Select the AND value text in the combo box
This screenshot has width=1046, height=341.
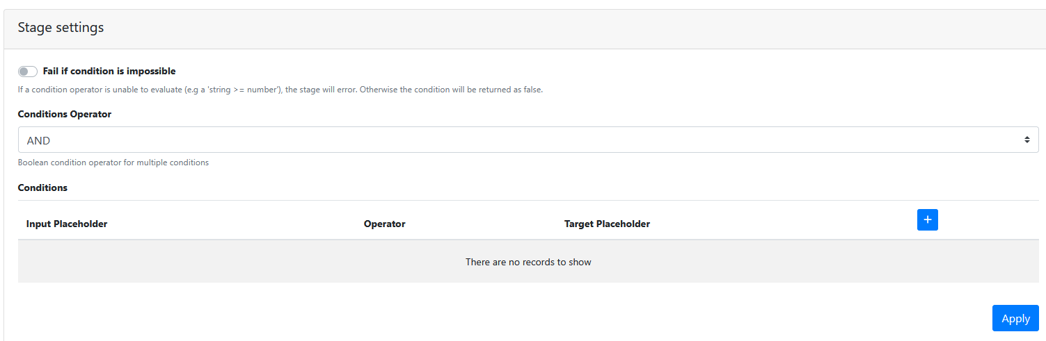coord(39,141)
